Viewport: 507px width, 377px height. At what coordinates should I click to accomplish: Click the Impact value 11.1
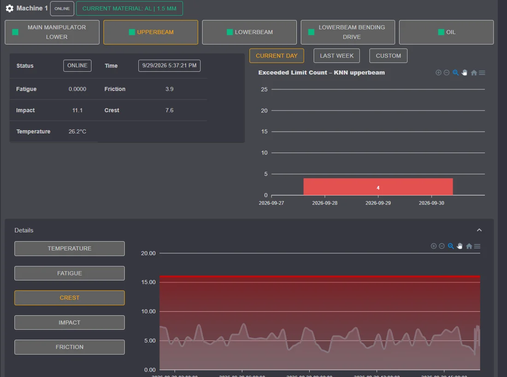coord(77,110)
